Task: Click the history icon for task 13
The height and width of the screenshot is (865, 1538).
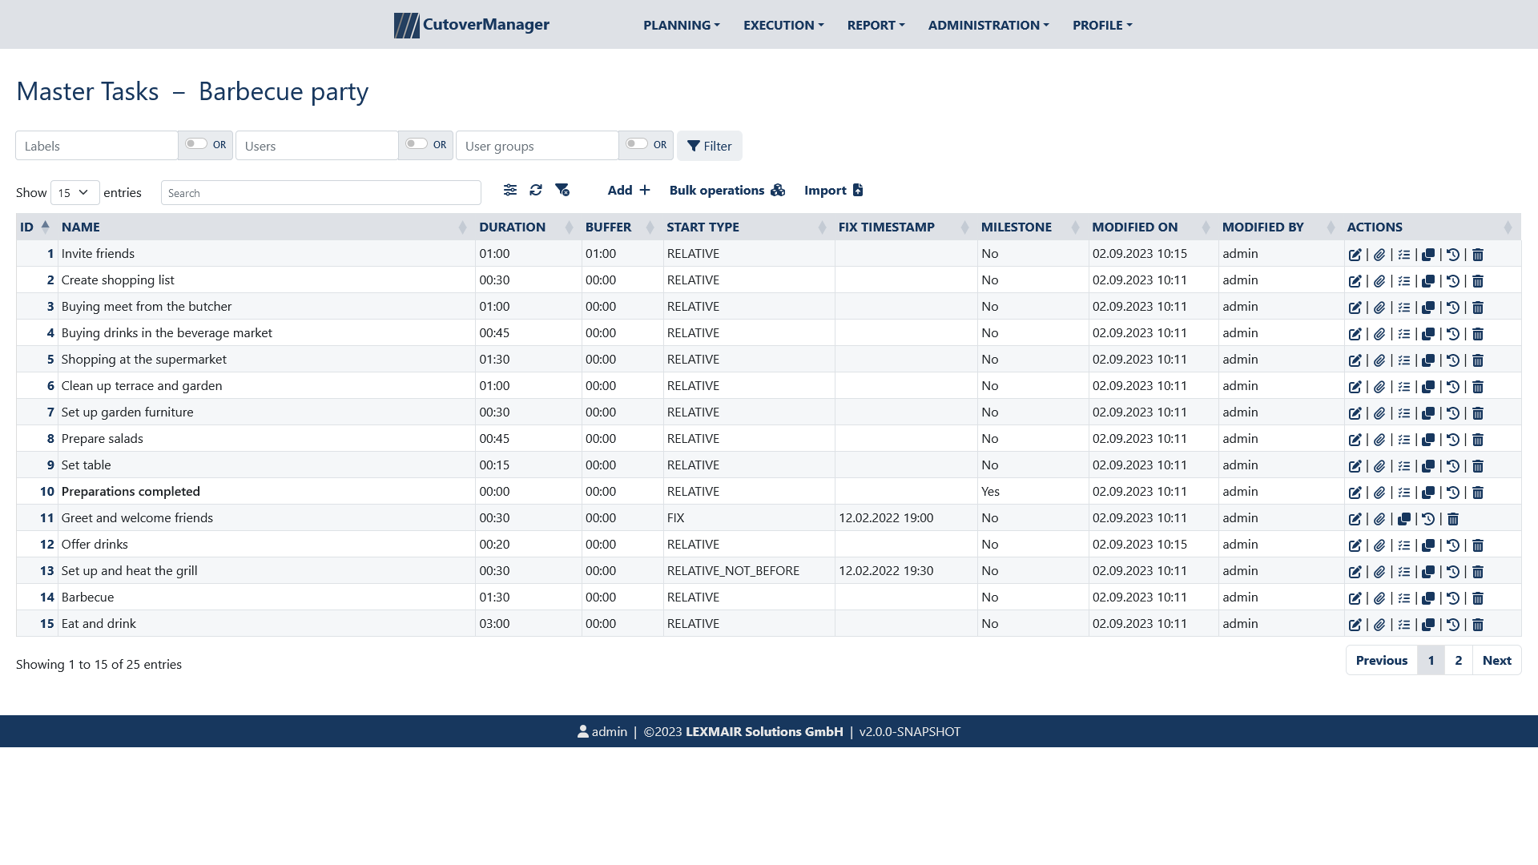Action: [1454, 571]
